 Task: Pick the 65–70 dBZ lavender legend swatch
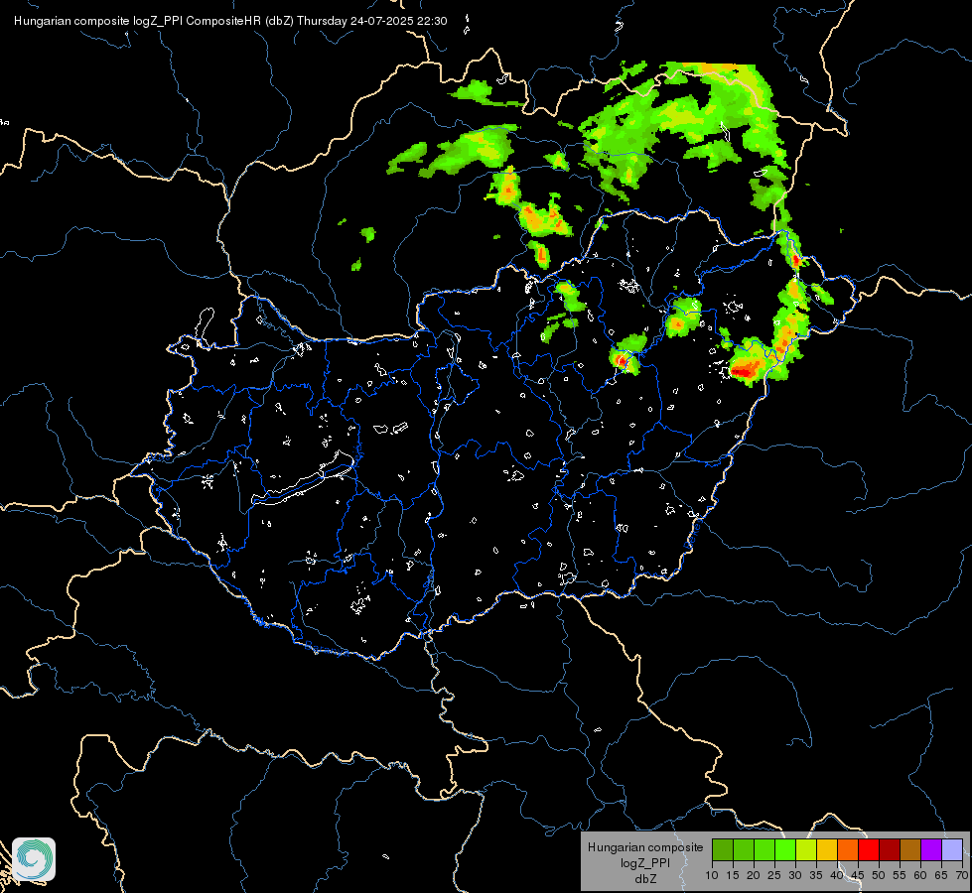point(951,849)
